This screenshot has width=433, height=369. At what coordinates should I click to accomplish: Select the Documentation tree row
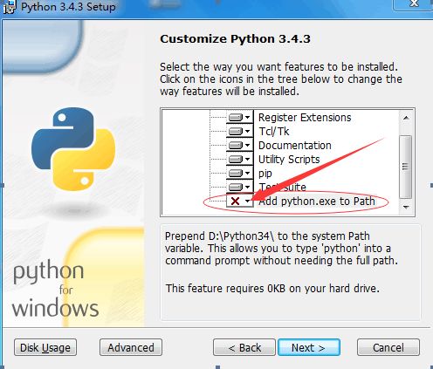tap(295, 146)
